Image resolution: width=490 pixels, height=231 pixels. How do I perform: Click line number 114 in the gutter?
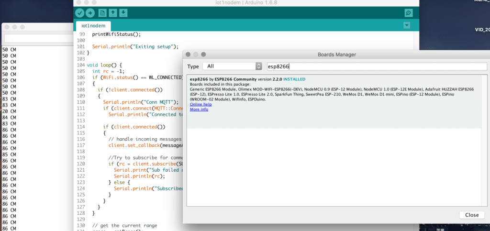pos(80,127)
